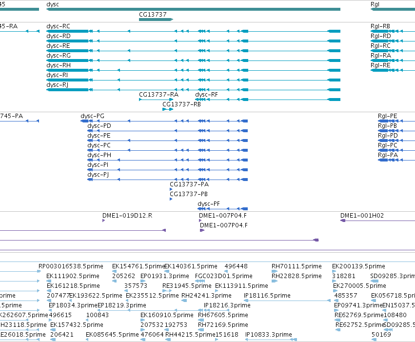Screen dimensions: 415x342
Task: Click the EK160910.5prime EST label
Action: click(167, 315)
